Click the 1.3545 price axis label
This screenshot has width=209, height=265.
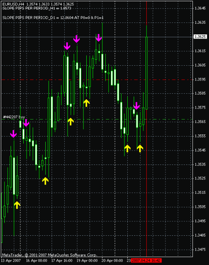click(200, 150)
